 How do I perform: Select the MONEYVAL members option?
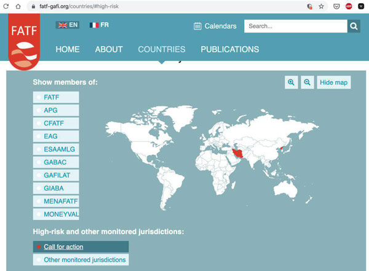pyautogui.click(x=56, y=214)
